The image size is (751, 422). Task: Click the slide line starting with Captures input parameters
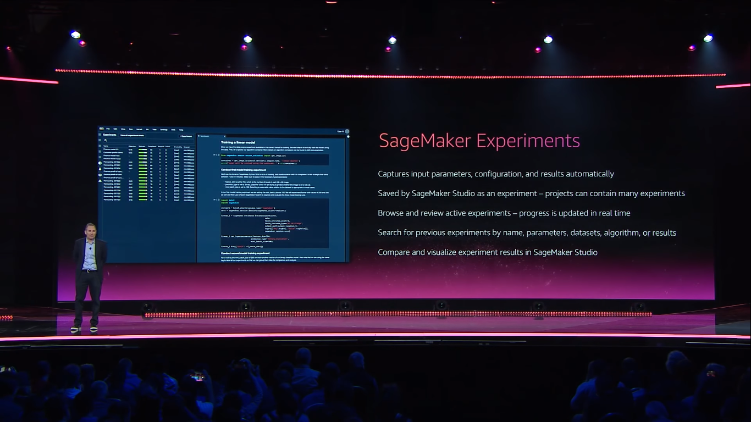(496, 174)
